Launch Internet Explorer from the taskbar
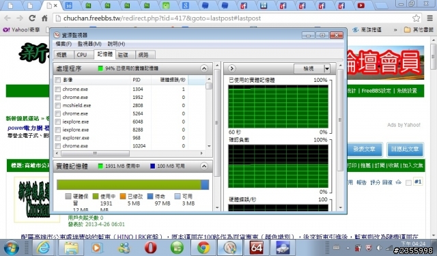This screenshot has width=437, height=256. pyautogui.click(x=43, y=248)
